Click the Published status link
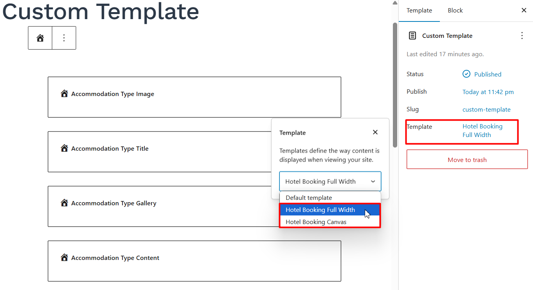The width and height of the screenshot is (533, 290). pyautogui.click(x=488, y=74)
